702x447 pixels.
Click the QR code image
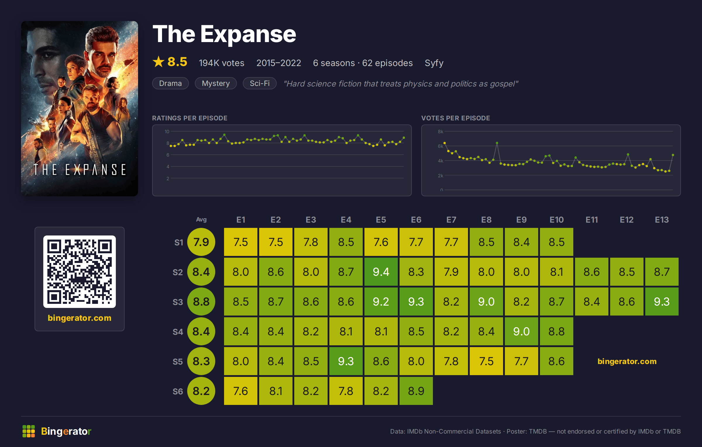[80, 272]
